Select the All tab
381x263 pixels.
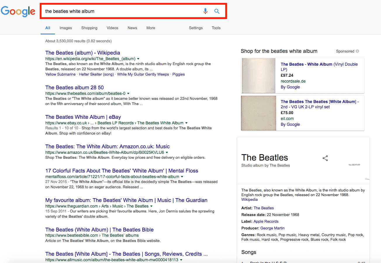(x=48, y=28)
